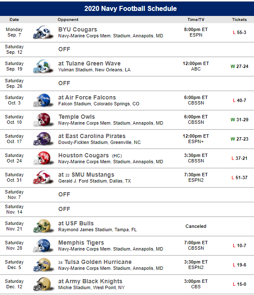Click the Memphis Tigers helmet icon
Screen dimensions: 254x295
click(41, 245)
